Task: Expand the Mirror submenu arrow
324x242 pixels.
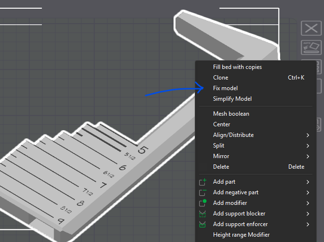Action: [x=308, y=156]
